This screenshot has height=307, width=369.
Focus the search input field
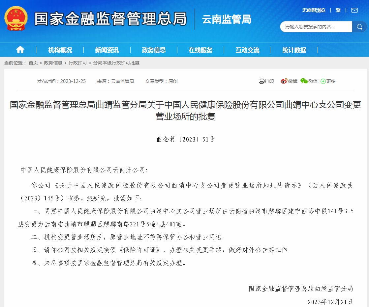coord(316,27)
